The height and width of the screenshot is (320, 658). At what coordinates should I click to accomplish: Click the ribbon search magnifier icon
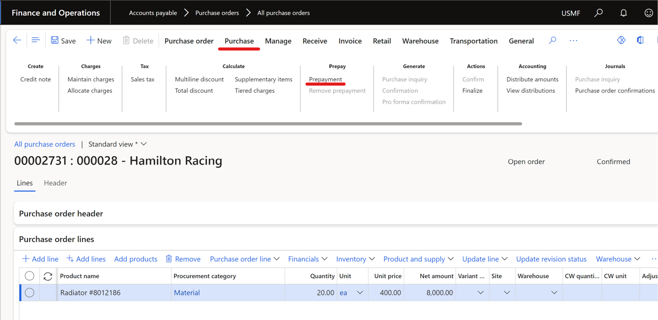(x=552, y=40)
